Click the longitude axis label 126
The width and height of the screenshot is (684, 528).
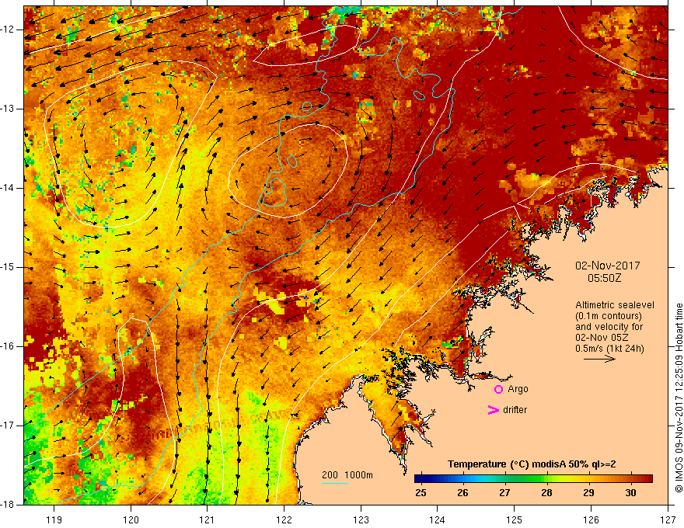(591, 519)
